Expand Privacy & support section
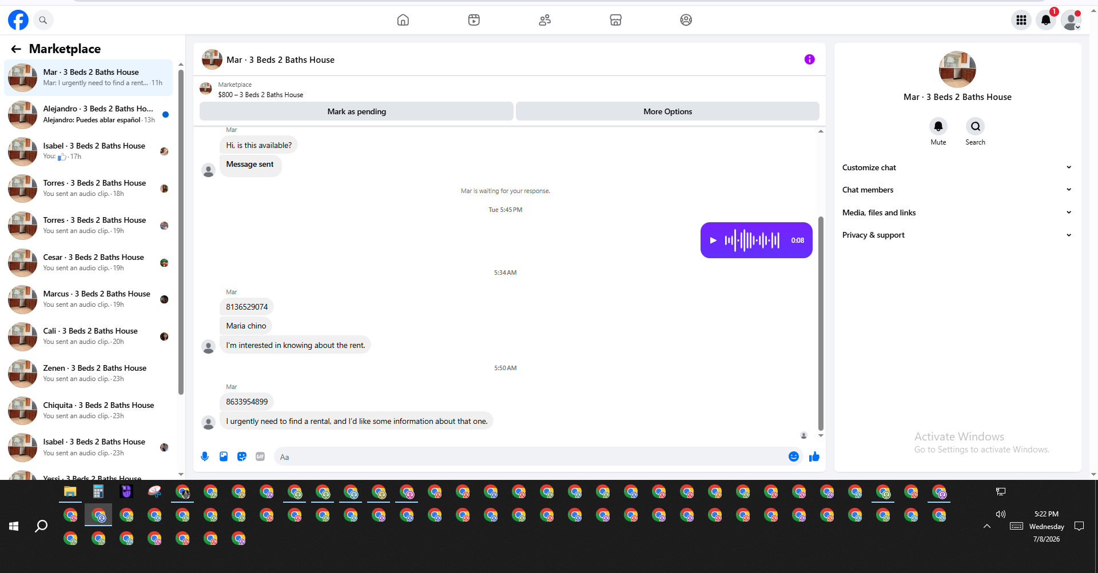Screen dimensions: 1098x573 pyautogui.click(x=957, y=235)
